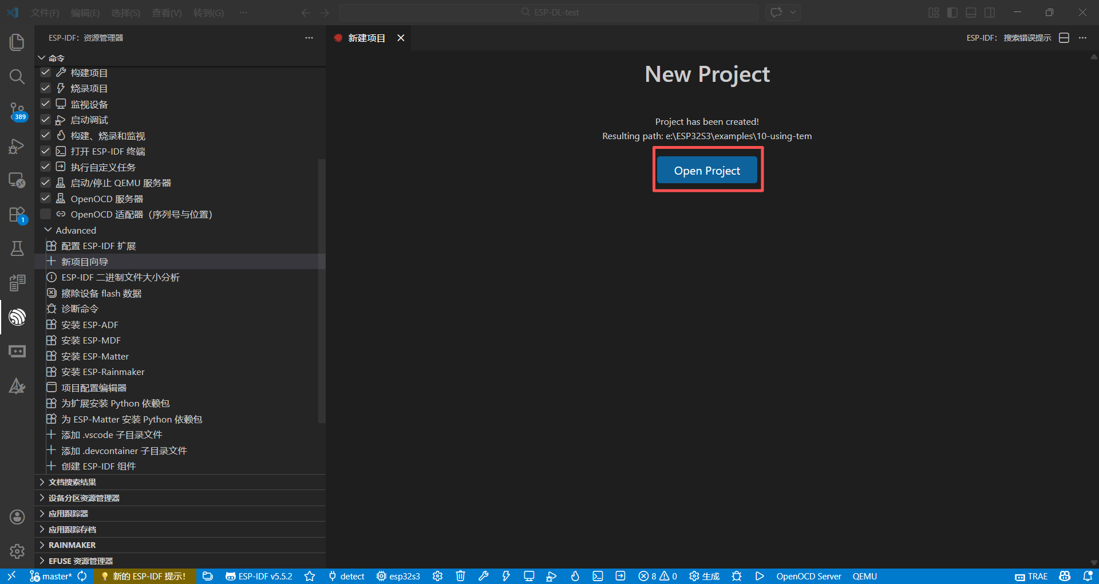
Task: Expand the 设备分区资源管理器 section
Action: pos(180,498)
